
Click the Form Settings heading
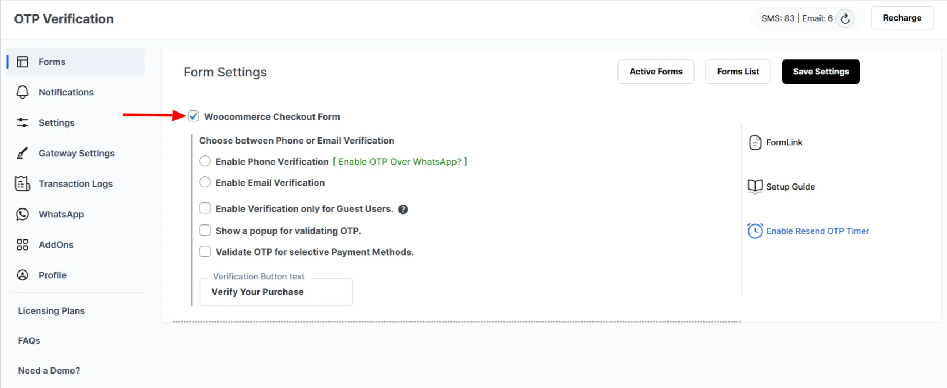[225, 72]
